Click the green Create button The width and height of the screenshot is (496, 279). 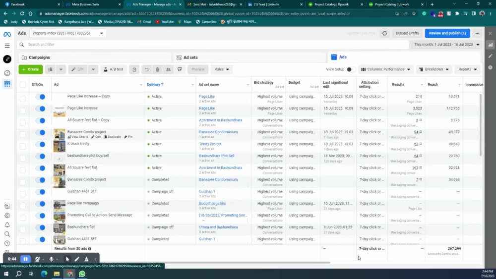coord(31,69)
